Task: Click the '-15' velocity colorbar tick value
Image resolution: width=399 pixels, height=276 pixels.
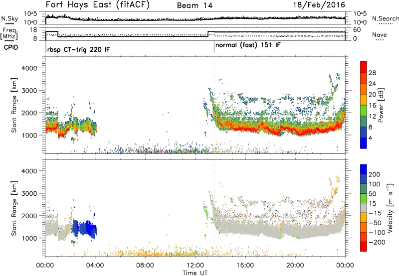Action: tap(375, 213)
